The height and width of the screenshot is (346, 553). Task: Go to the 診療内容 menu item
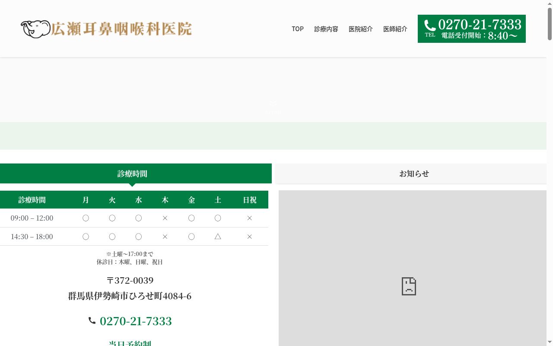[326, 29]
